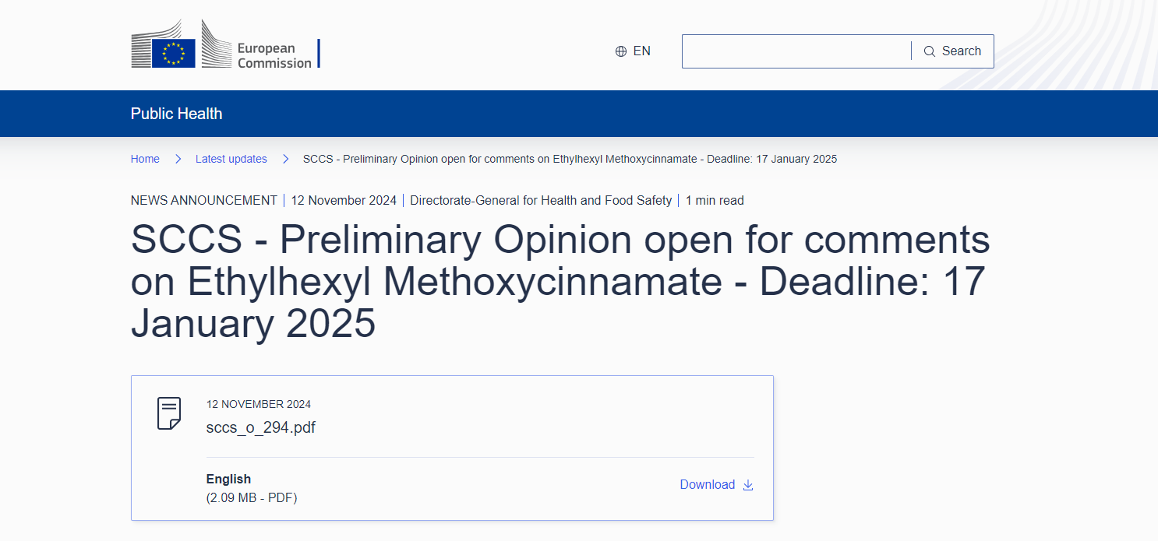Click the sccs_o_294.pdf file name
This screenshot has width=1158, height=541.
click(260, 427)
